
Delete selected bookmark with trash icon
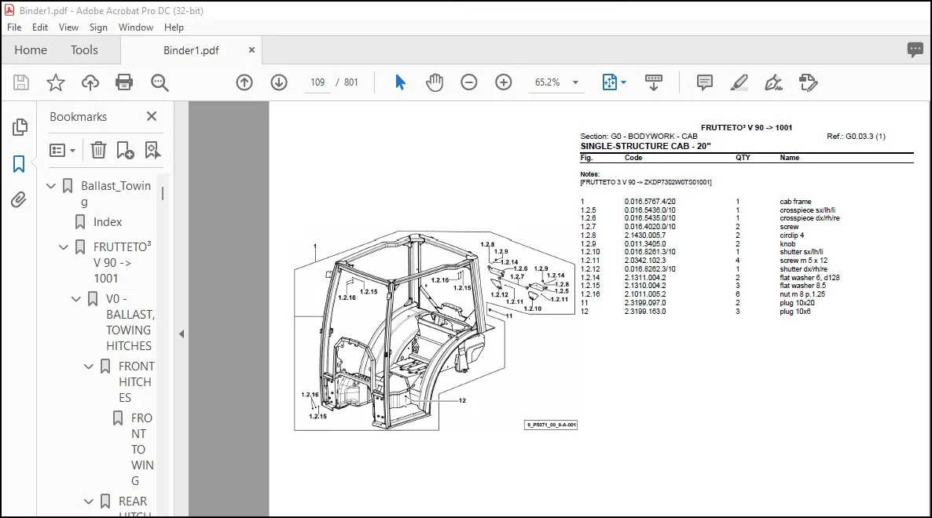98,150
